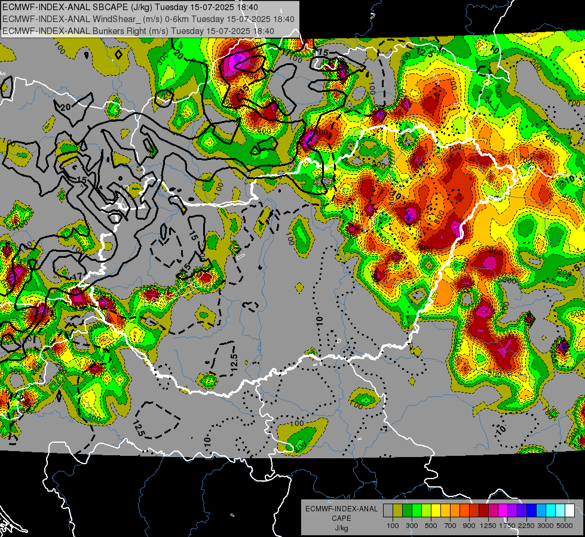Screen dimensions: 585x537
Task: Click the 1250 legend tick label
Action: tap(488, 526)
